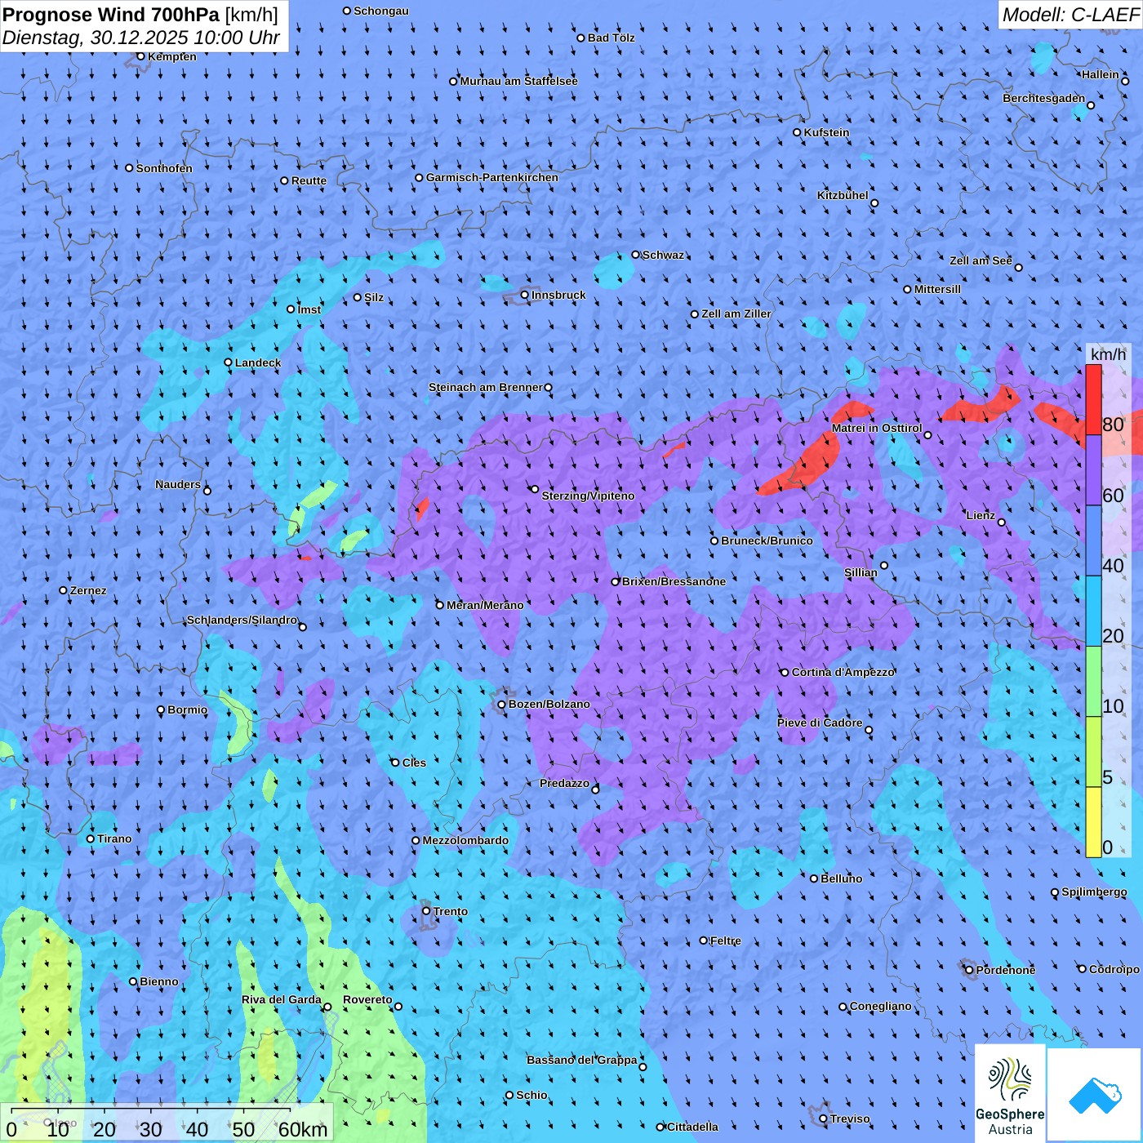Image resolution: width=1143 pixels, height=1143 pixels.
Task: Click the Steinach am Brenner label
Action: [486, 387]
